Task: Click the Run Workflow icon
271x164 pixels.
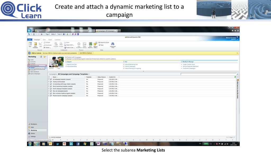Action: tap(79, 44)
